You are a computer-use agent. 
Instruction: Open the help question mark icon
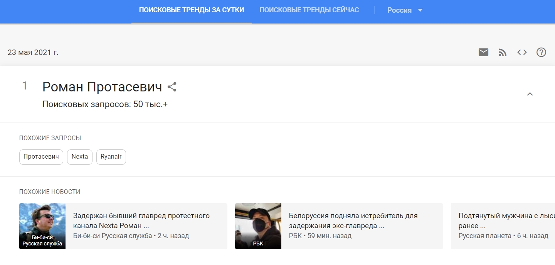542,52
